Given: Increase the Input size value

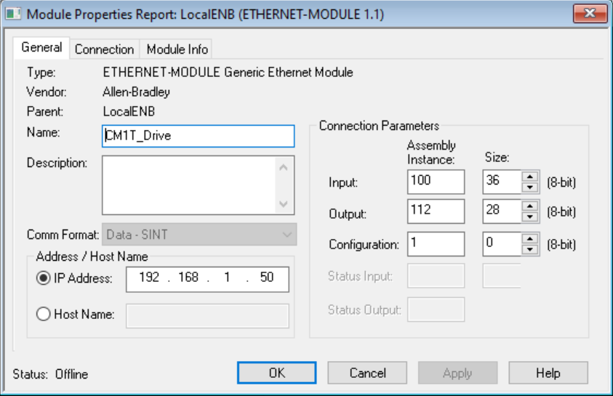Looking at the screenshot, I should click(530, 177).
